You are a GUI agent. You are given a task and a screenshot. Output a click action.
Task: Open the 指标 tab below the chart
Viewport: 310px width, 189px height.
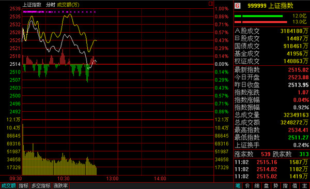24,185
